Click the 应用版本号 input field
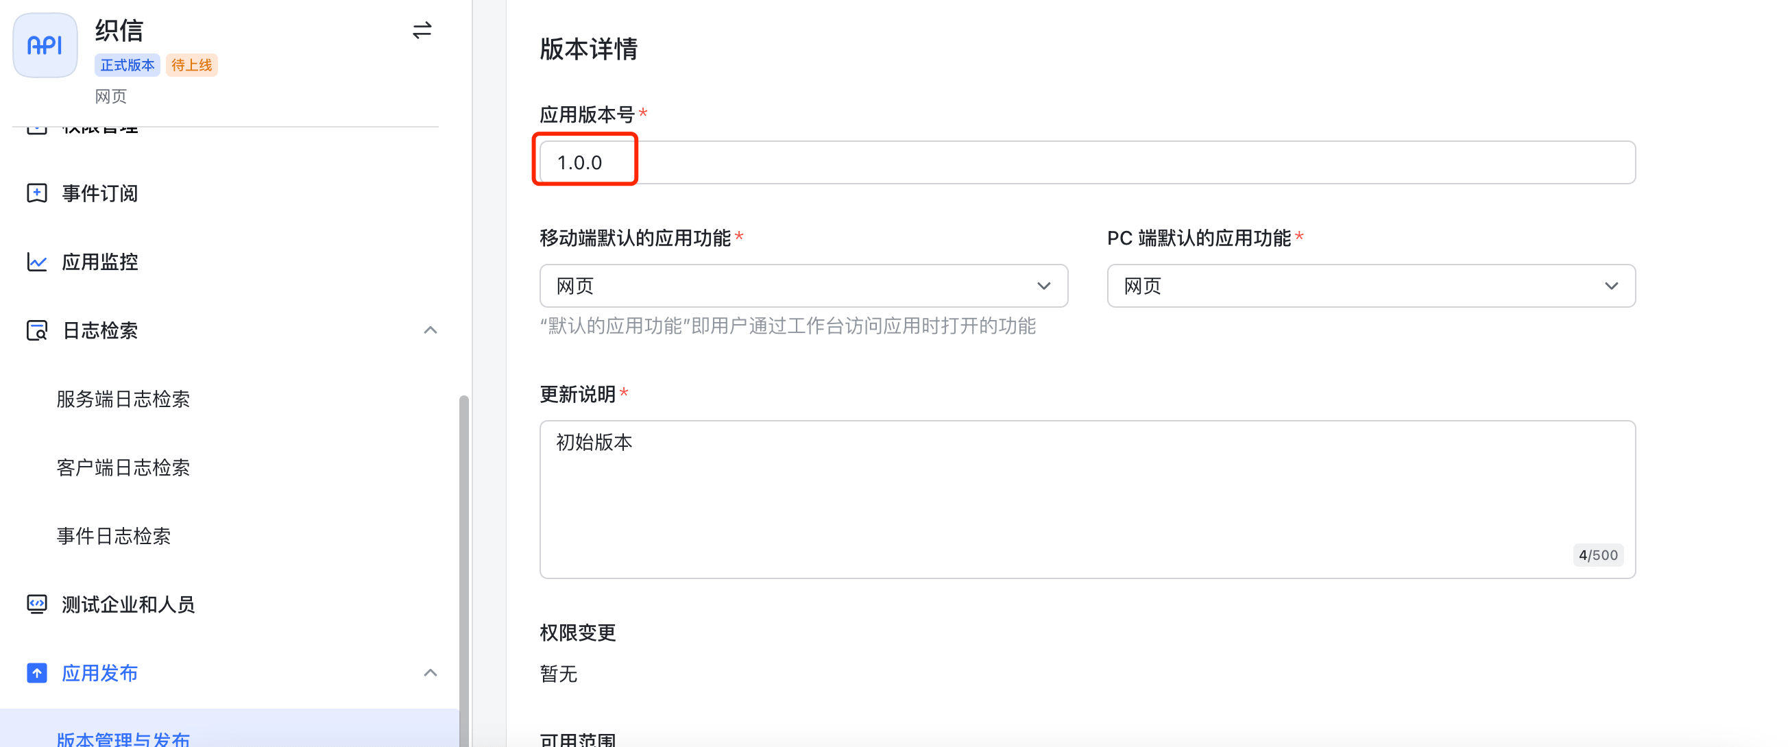This screenshot has width=1792, height=747. click(1087, 162)
